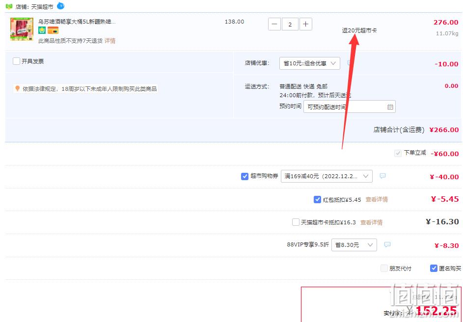Click the unit price 138.00
Image resolution: width=463 pixels, height=322 pixels.
click(x=235, y=22)
